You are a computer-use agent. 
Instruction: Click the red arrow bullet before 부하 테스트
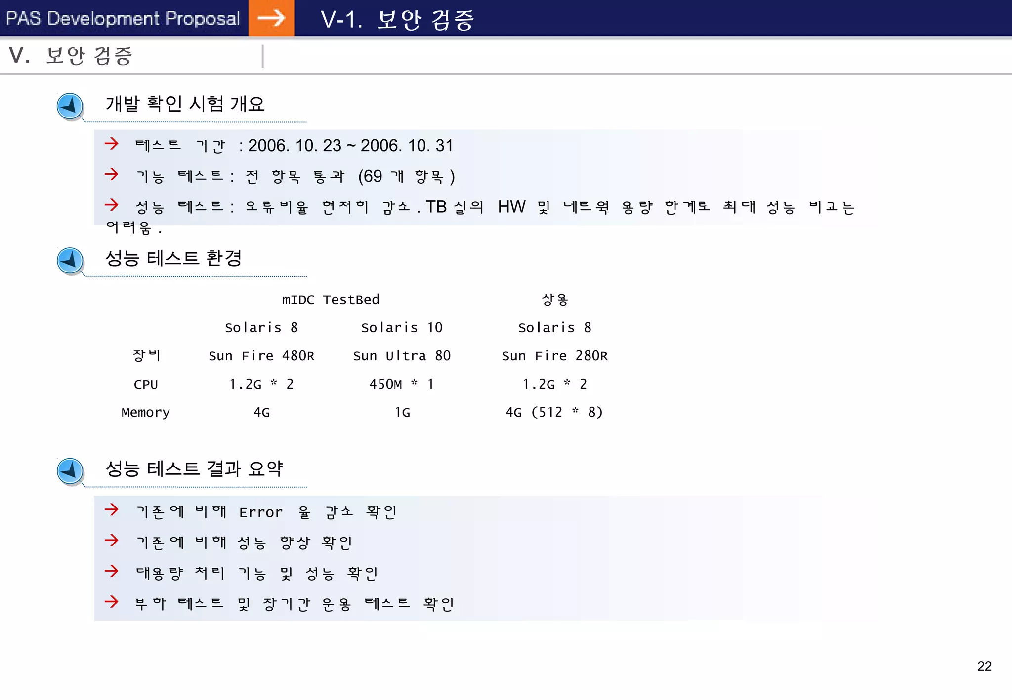pyautogui.click(x=112, y=602)
